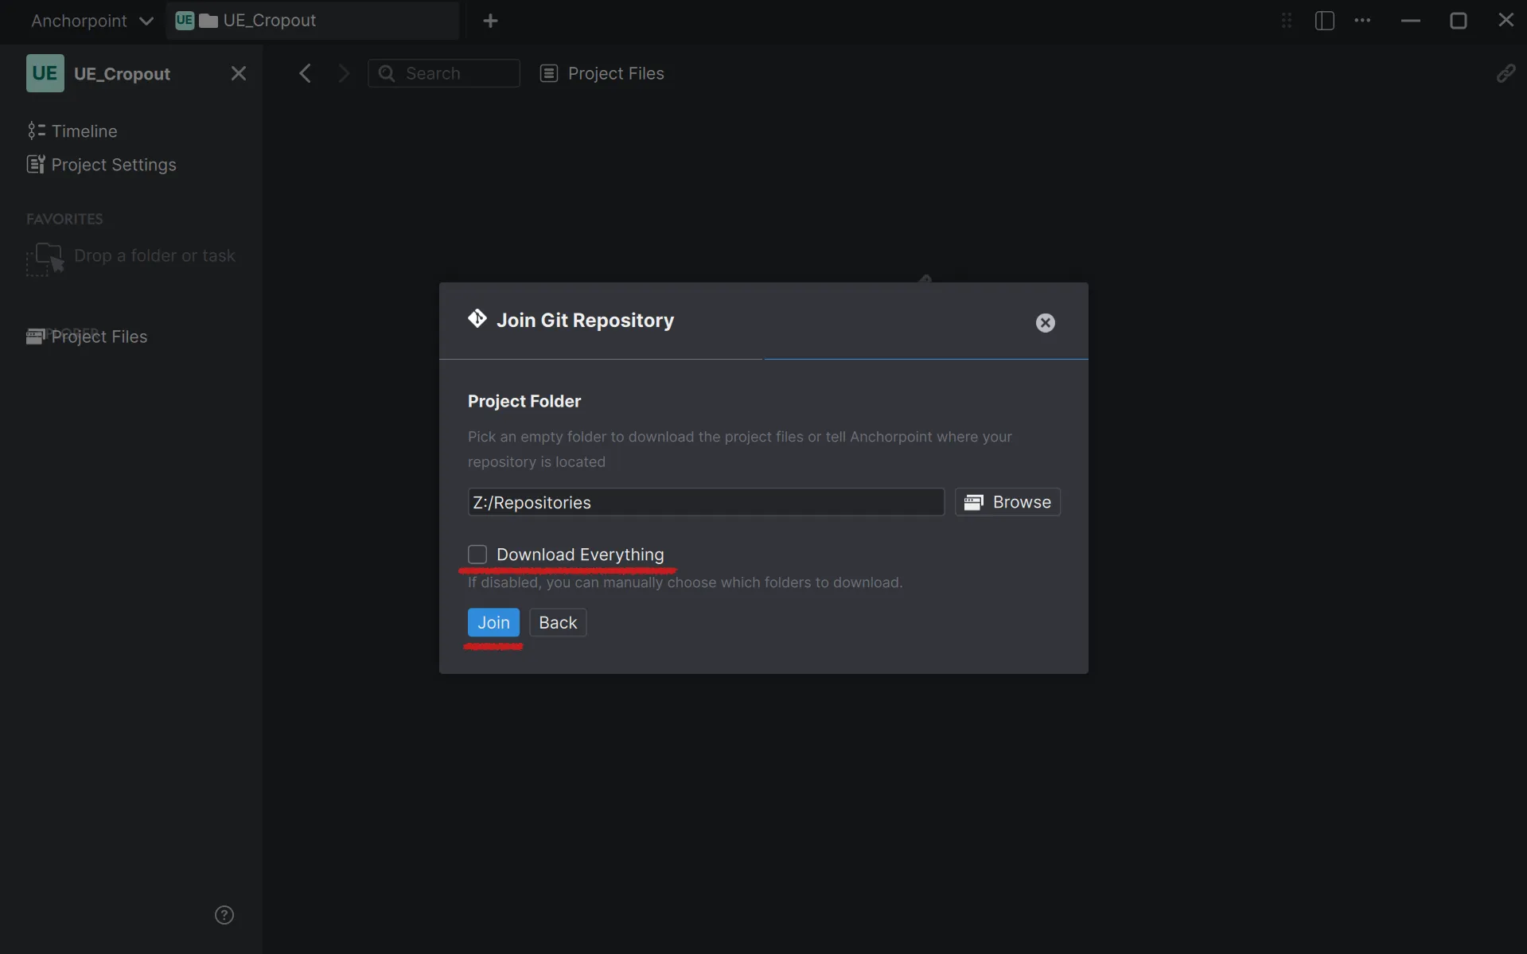Click the Join button
The image size is (1527, 954).
point(493,621)
